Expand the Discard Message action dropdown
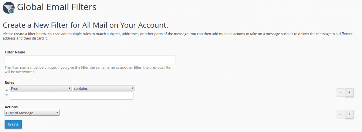 pos(32,113)
